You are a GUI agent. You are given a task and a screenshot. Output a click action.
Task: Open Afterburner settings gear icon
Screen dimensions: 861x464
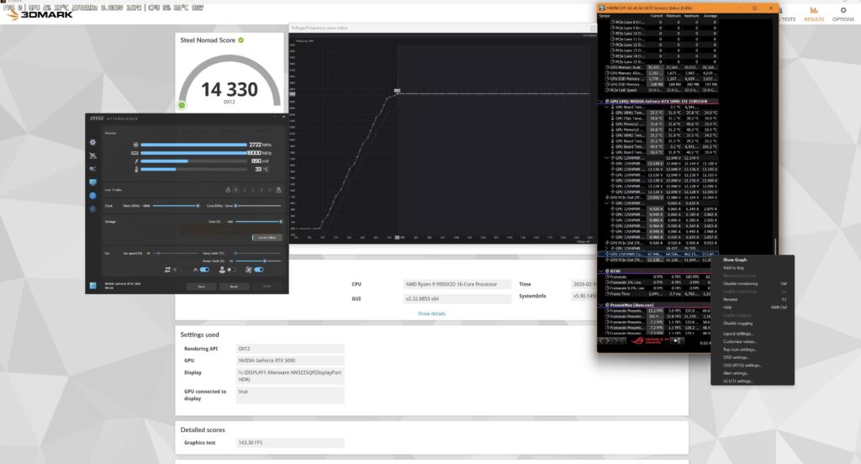pyautogui.click(x=92, y=142)
